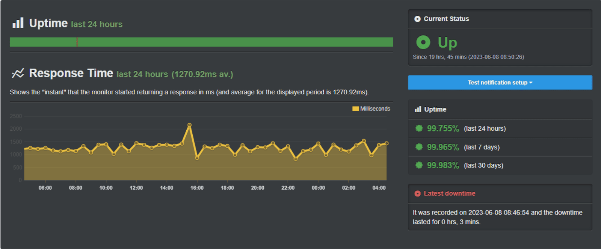Click the Current Status circle icon
The height and width of the screenshot is (249, 601).
pos(417,19)
